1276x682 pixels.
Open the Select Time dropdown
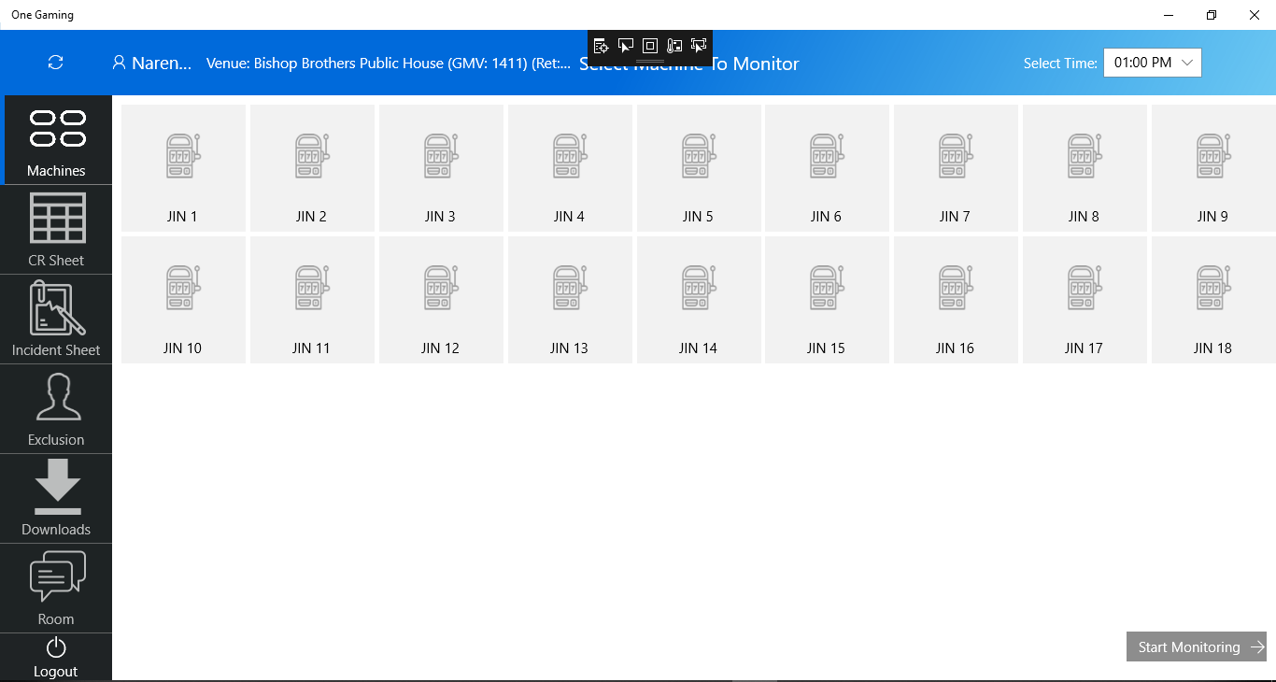coord(1153,63)
